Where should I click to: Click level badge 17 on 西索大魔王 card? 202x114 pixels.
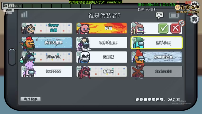tap(79, 40)
